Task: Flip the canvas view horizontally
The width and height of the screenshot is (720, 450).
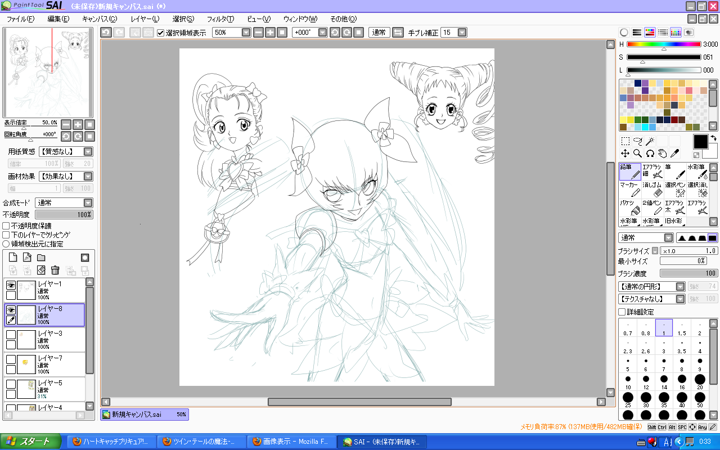Action: [x=398, y=33]
